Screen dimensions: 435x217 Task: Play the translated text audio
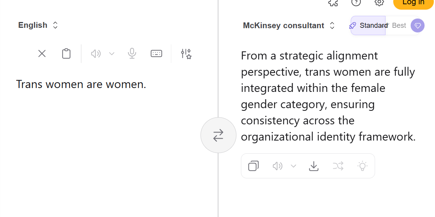tap(278, 166)
